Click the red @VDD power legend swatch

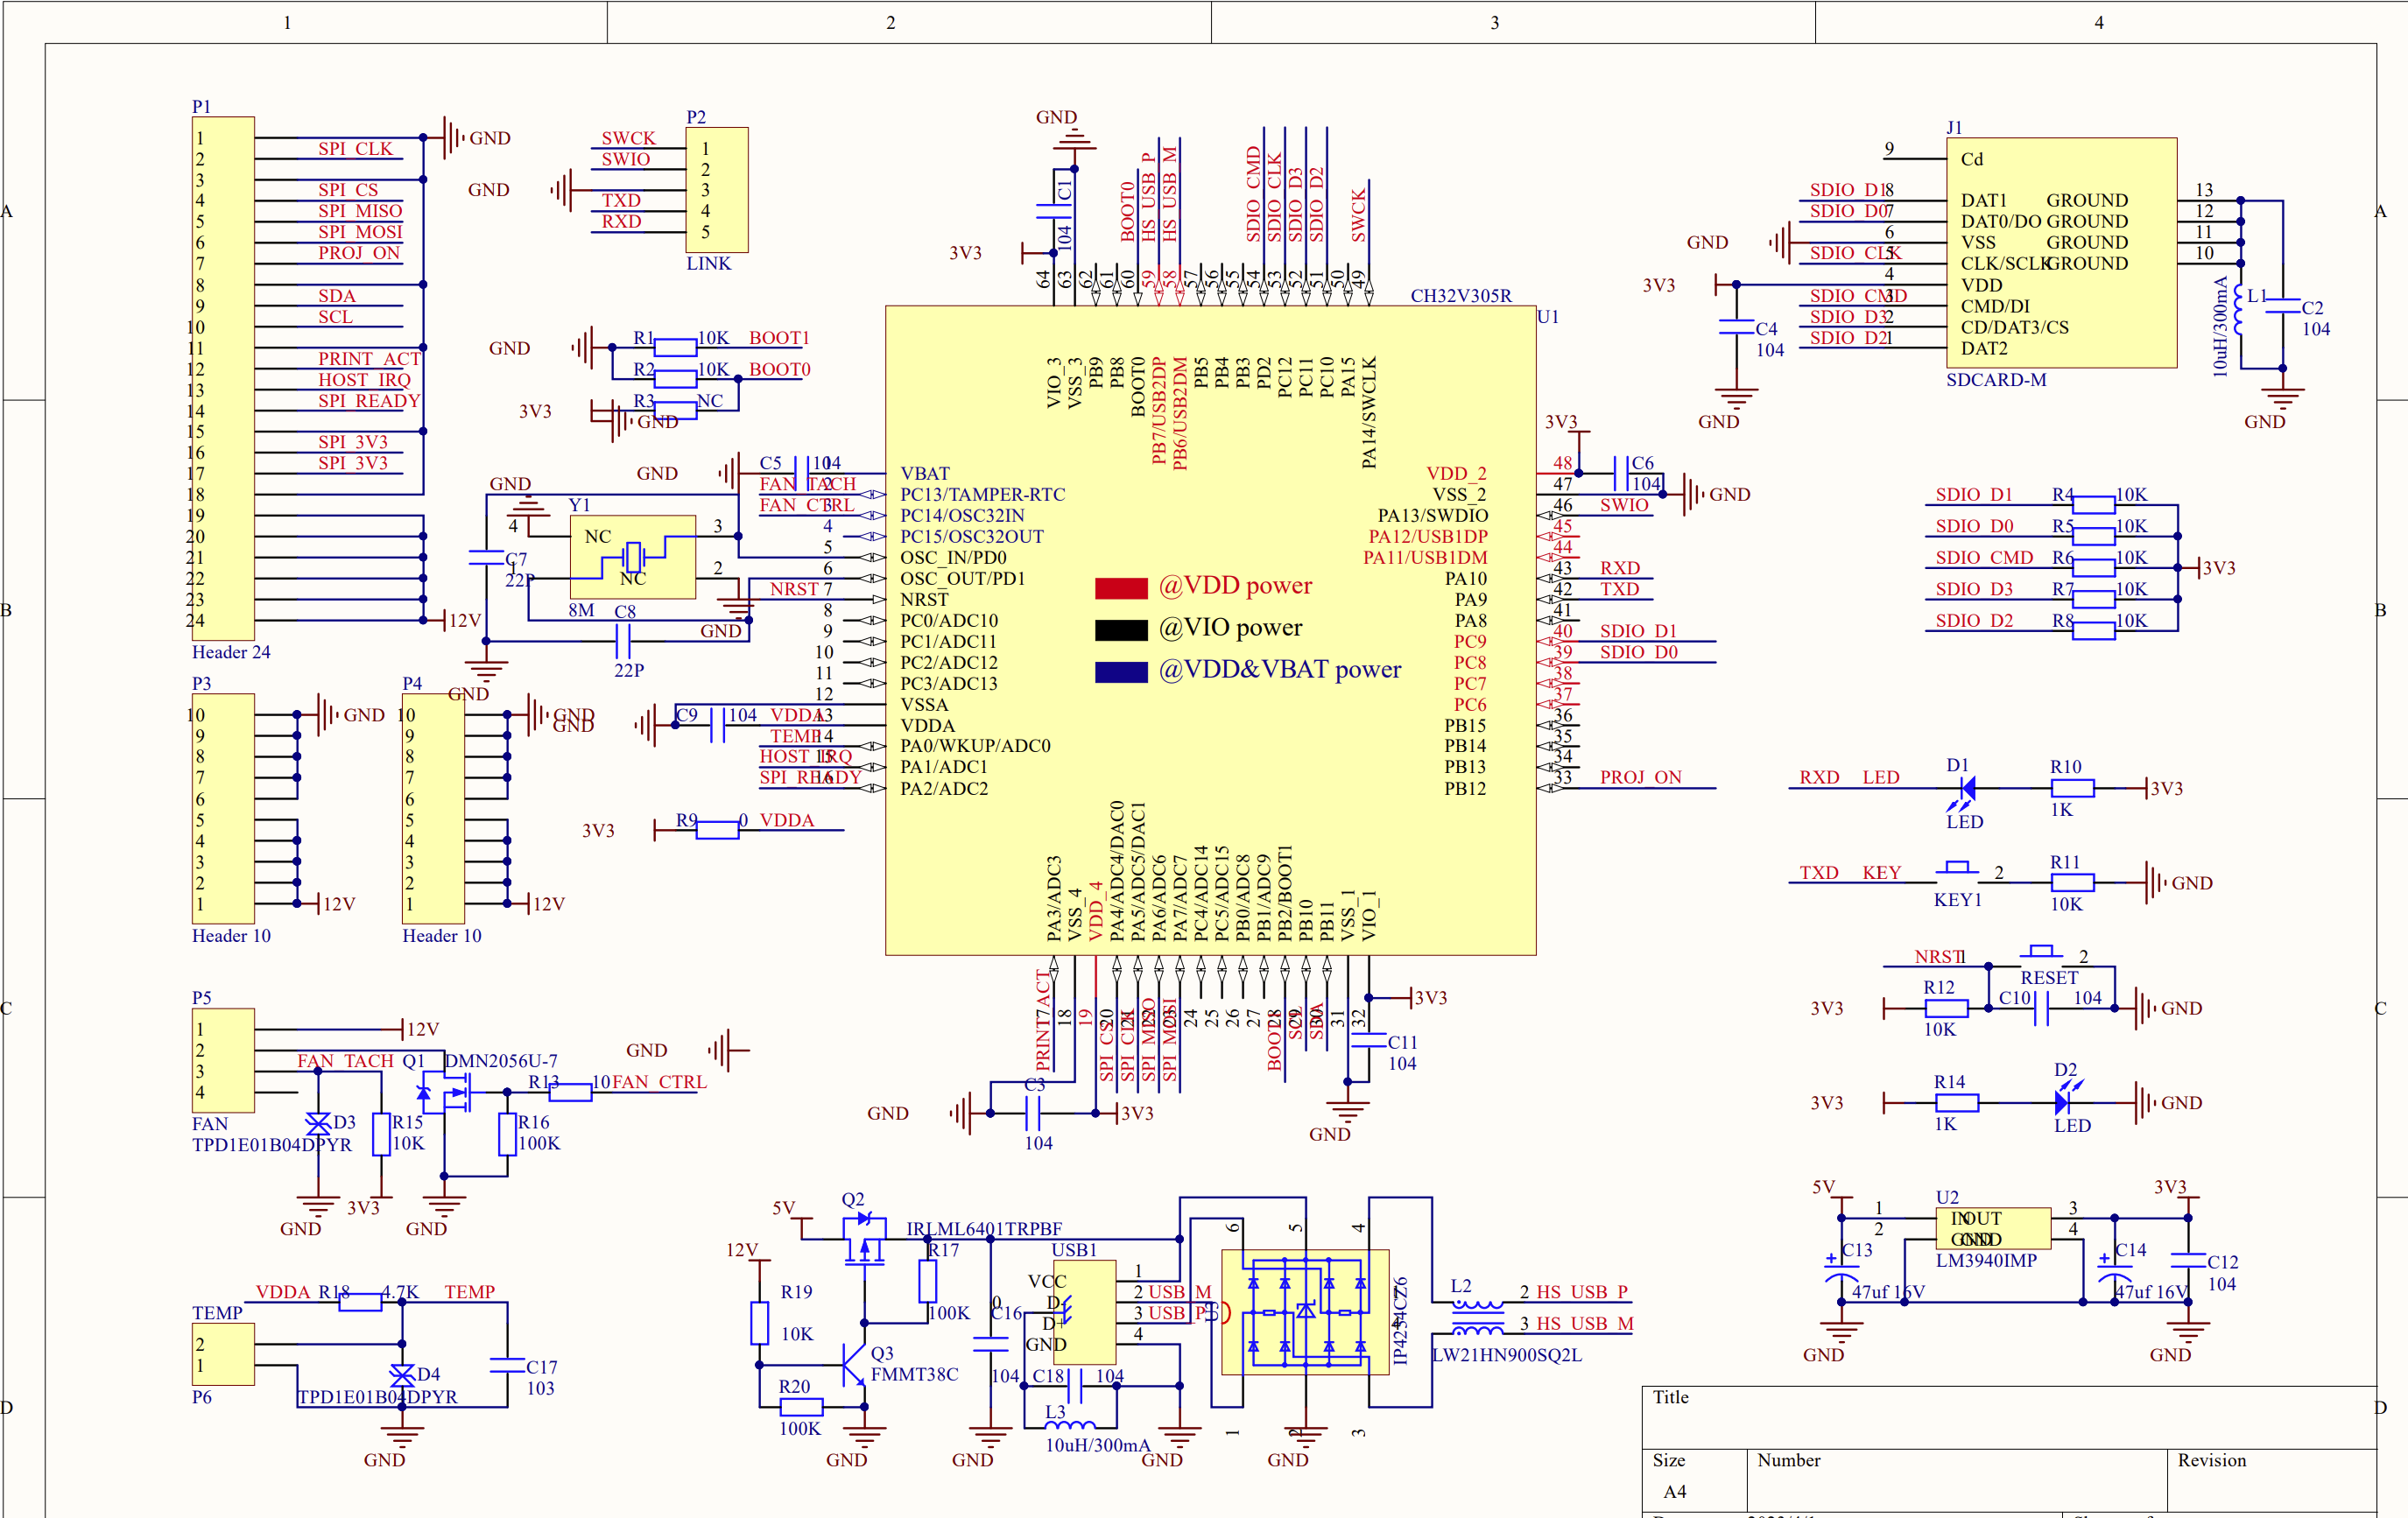(1120, 588)
